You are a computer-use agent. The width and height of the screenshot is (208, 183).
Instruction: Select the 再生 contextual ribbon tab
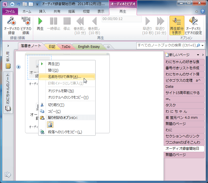coord(123,12)
